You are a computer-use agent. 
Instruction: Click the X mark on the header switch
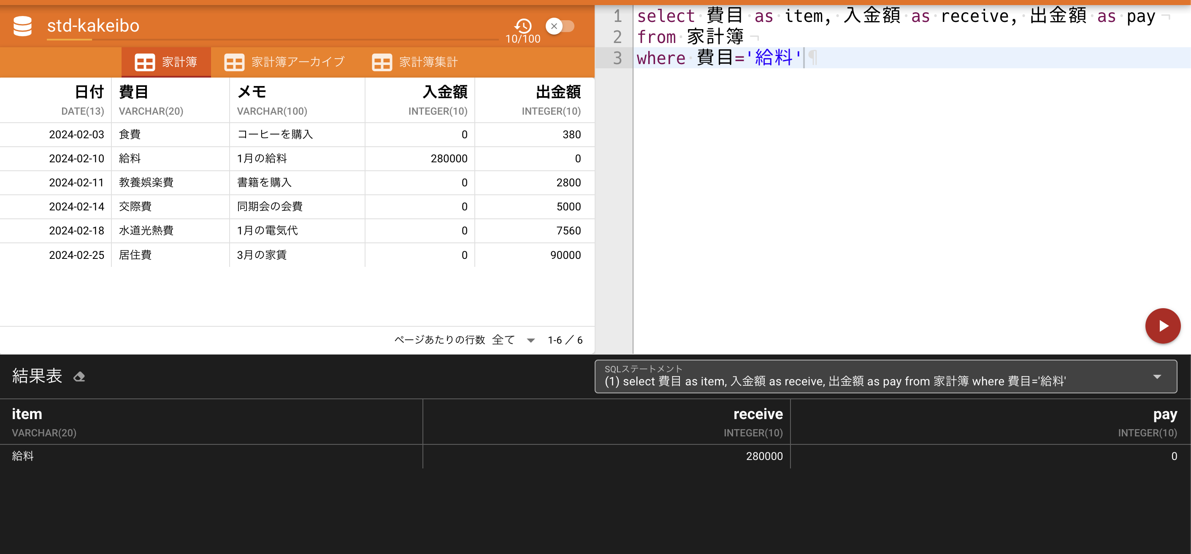coord(554,26)
